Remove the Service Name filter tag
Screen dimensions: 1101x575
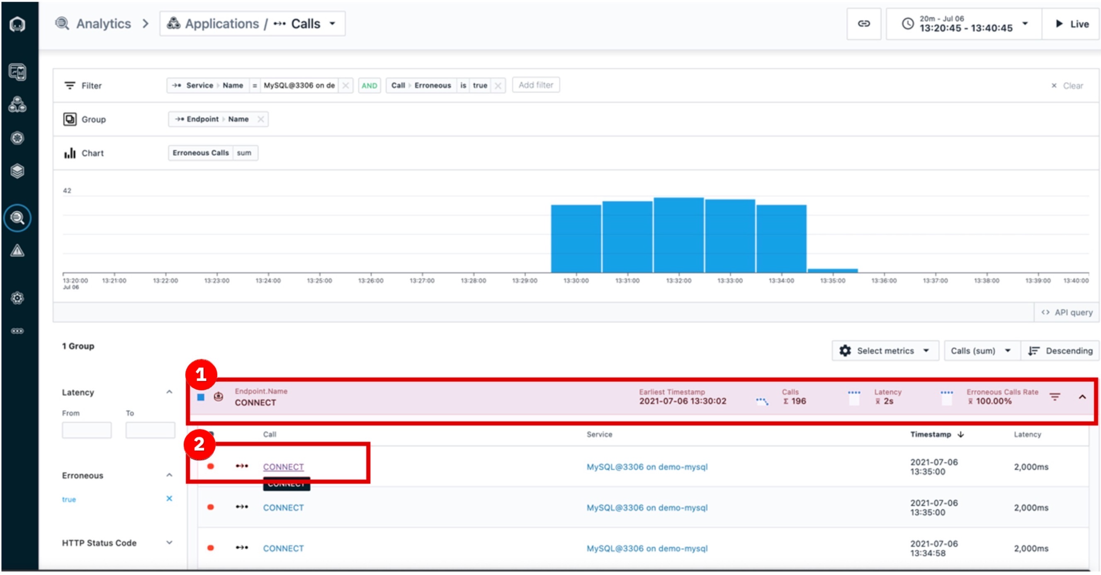click(345, 85)
